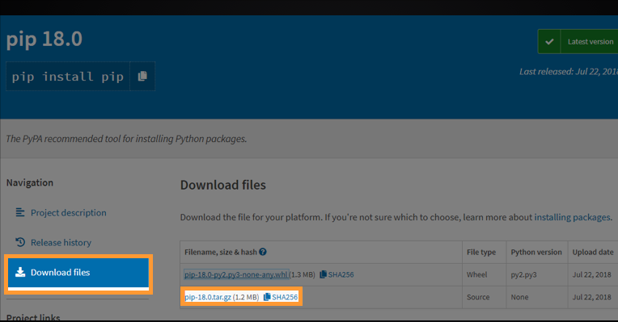Screen dimensions: 618x322
Task: Select the Download files navigation tab
Action: coord(78,273)
